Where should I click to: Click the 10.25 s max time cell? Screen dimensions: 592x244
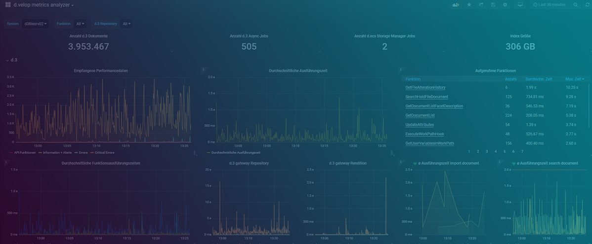(x=572, y=87)
